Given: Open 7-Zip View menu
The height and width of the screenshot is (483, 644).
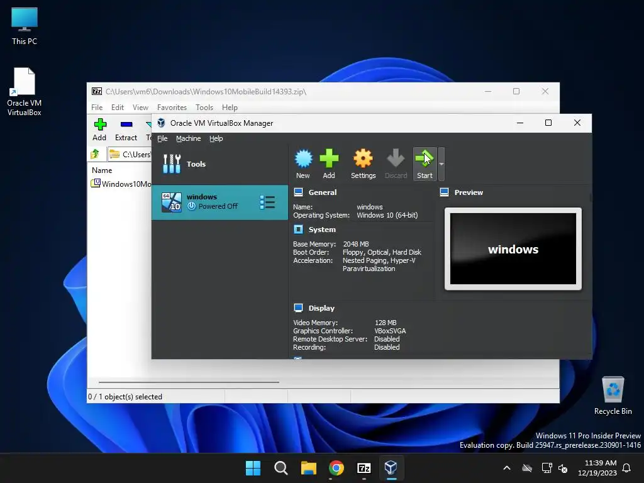Looking at the screenshot, I should pyautogui.click(x=140, y=107).
